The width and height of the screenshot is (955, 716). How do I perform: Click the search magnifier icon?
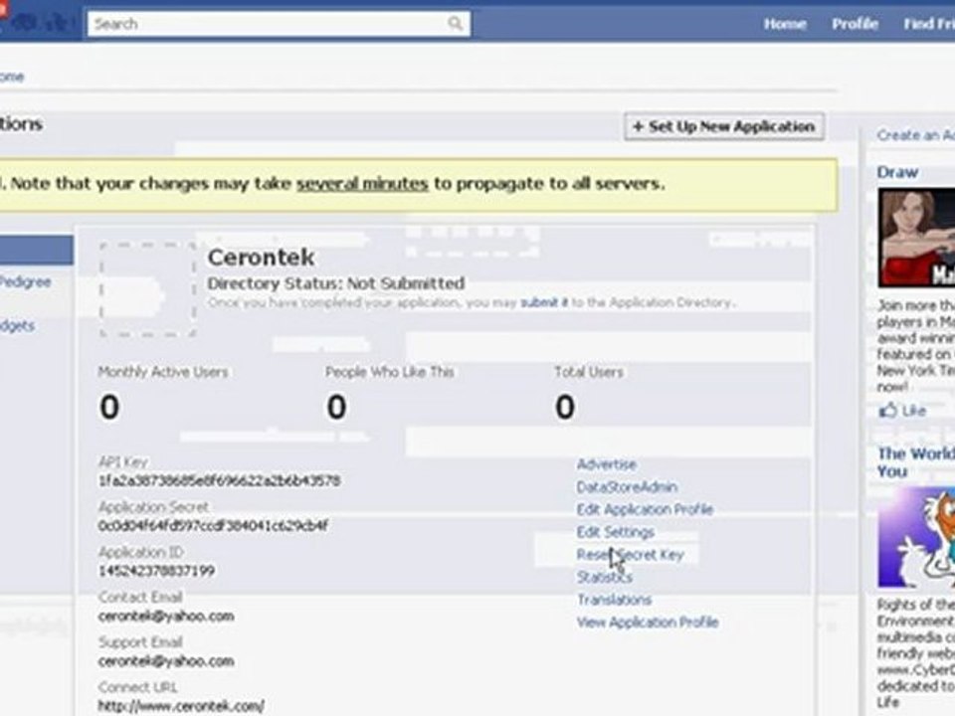(455, 24)
